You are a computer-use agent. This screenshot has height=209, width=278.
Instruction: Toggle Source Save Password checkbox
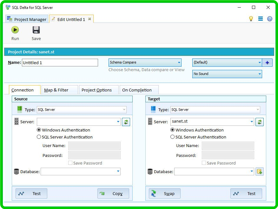point(70,163)
